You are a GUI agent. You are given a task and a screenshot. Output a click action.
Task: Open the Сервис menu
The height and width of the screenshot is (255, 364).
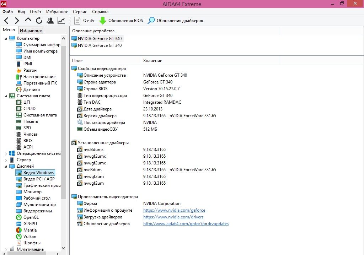click(80, 12)
